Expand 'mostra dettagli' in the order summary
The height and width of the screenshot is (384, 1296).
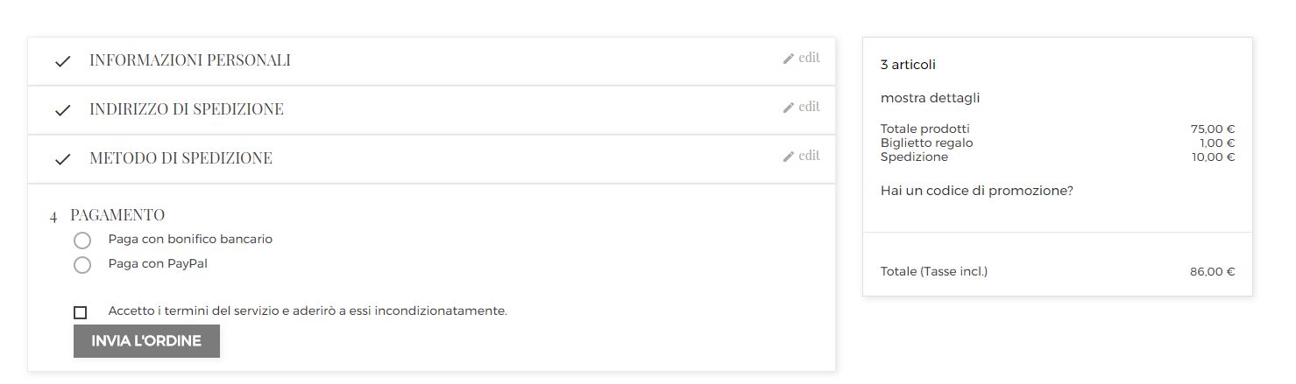coord(930,98)
